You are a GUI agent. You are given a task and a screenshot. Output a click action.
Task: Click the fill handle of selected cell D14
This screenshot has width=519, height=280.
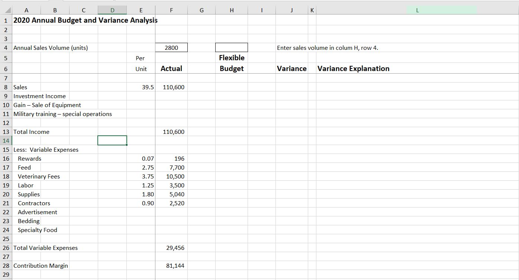(127, 145)
